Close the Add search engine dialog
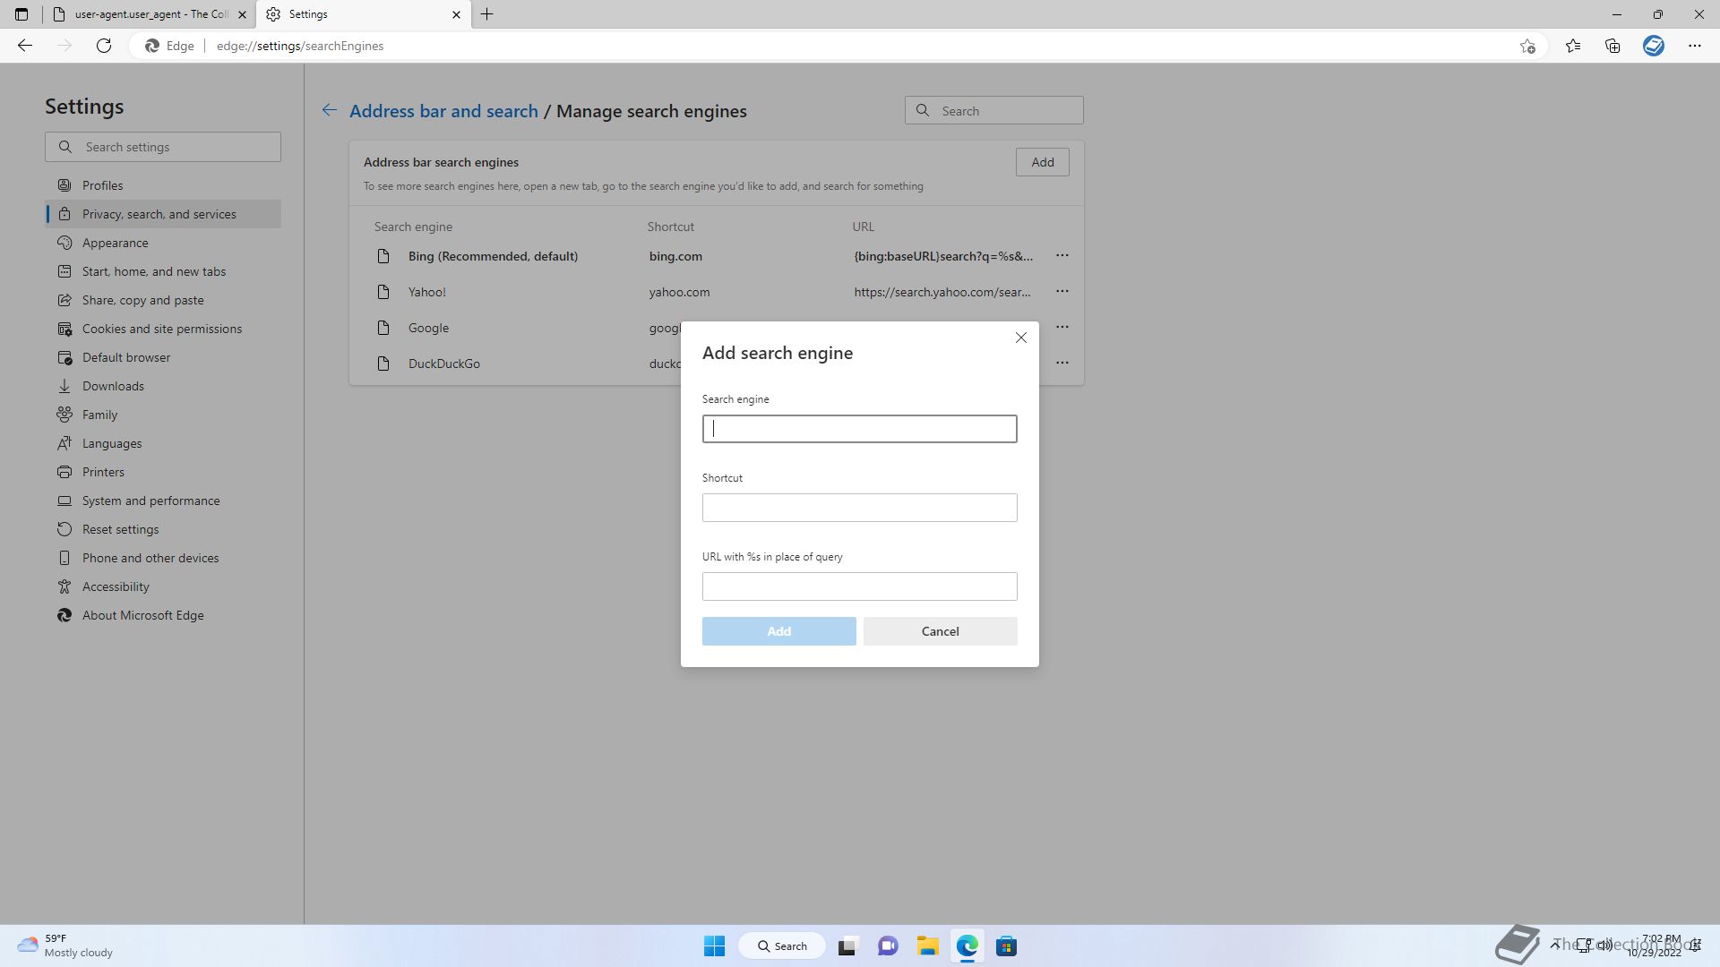The height and width of the screenshot is (967, 1720). (x=1020, y=338)
